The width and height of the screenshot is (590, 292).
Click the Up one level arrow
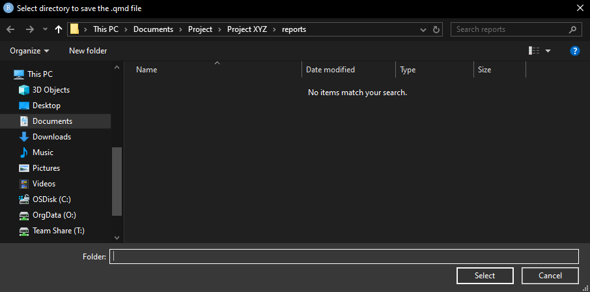coord(59,29)
